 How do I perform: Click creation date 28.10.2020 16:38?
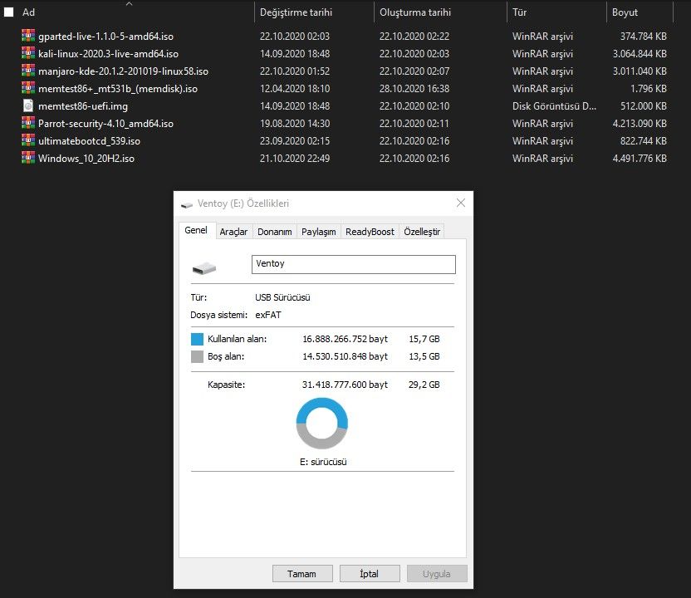[414, 89]
